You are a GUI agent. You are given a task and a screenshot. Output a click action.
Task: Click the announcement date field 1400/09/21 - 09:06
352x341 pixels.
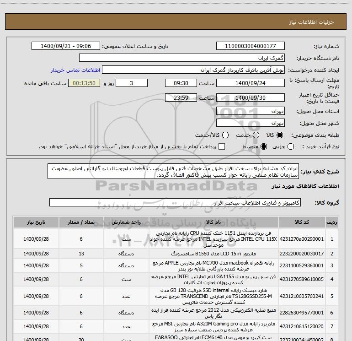click(66, 46)
